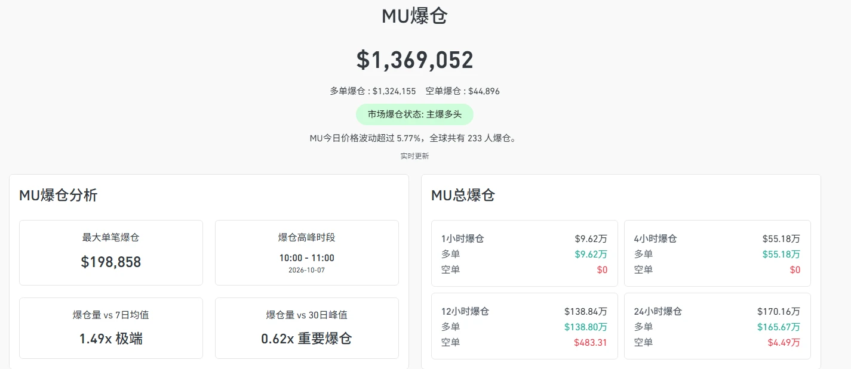Viewport: 851px width, 369px height.
Task: Select the green 24-hour long value "$165.67万"
Action: coord(779,327)
